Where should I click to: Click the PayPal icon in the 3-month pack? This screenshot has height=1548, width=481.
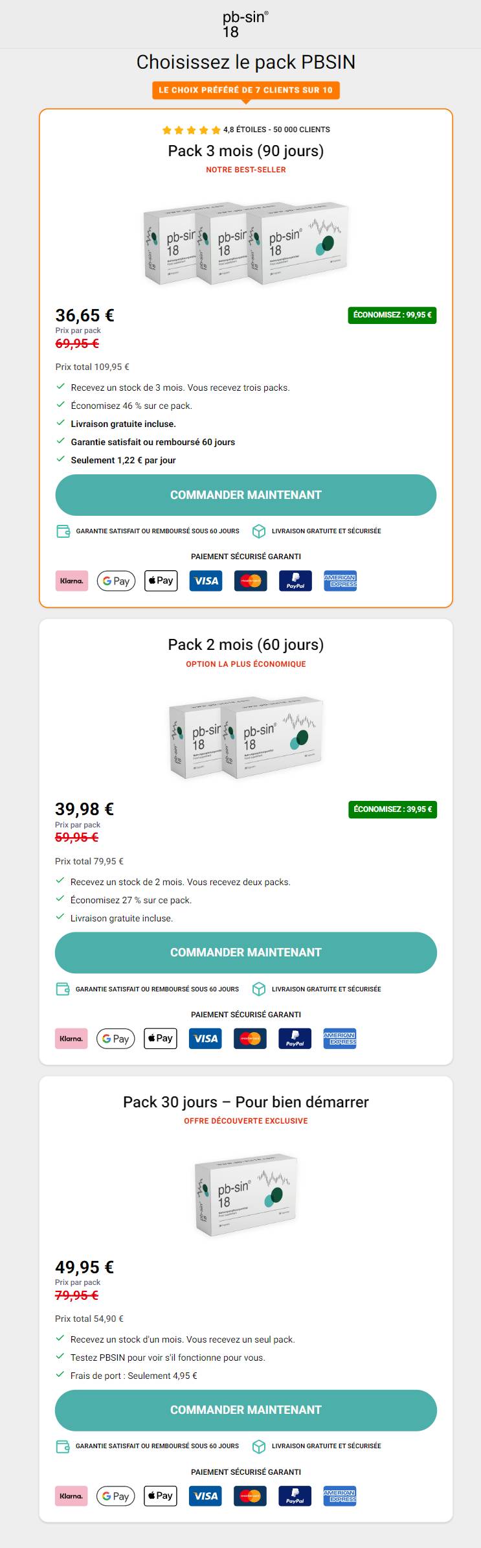pyautogui.click(x=295, y=581)
